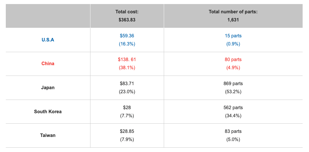Viewport: 309px width, 152px height.
Task: Click the $28 South Korea cost
Action: 127,107
